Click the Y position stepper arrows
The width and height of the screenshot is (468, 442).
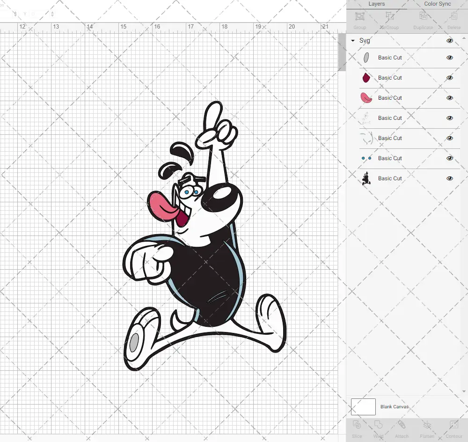click(x=52, y=14)
